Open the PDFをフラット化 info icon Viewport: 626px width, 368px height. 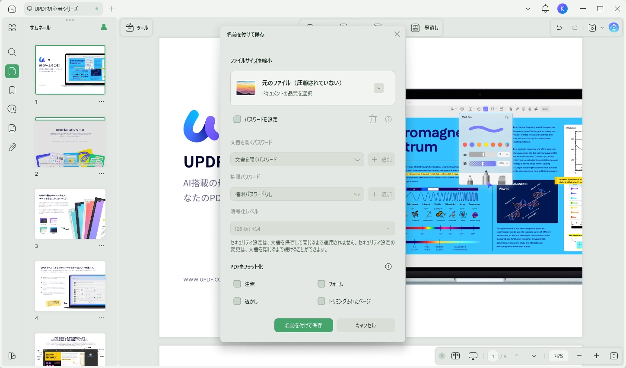(x=388, y=266)
